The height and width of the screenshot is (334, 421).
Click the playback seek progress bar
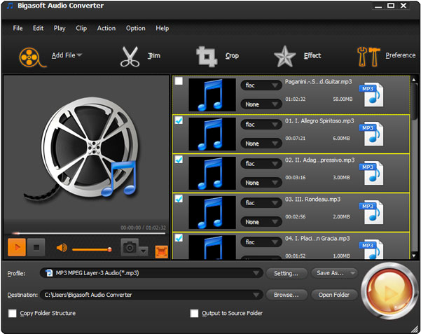click(88, 233)
